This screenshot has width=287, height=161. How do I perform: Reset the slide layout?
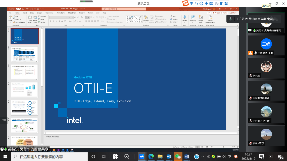coord(41,19)
